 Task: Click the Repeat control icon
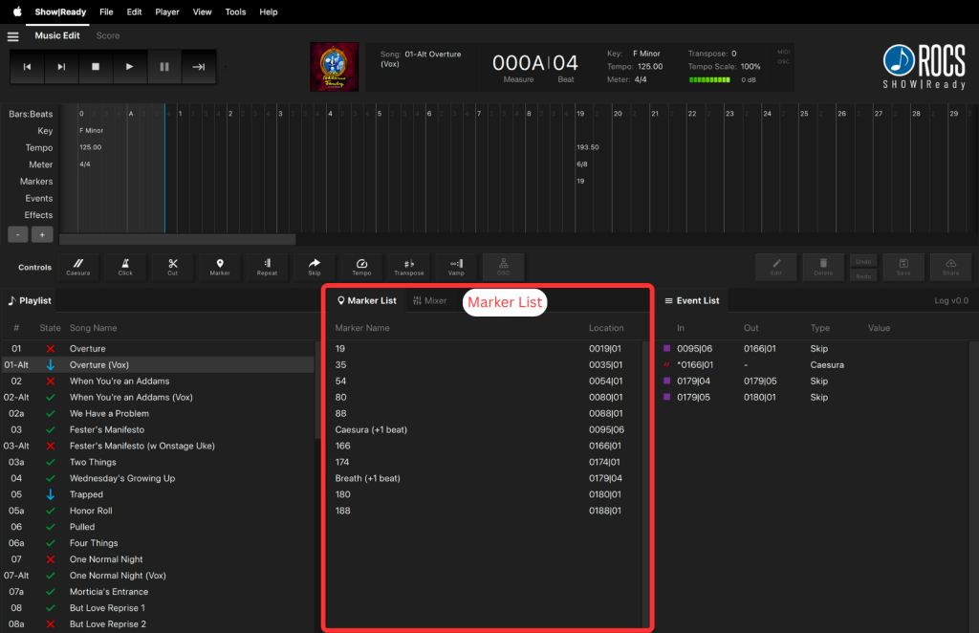[x=267, y=267]
